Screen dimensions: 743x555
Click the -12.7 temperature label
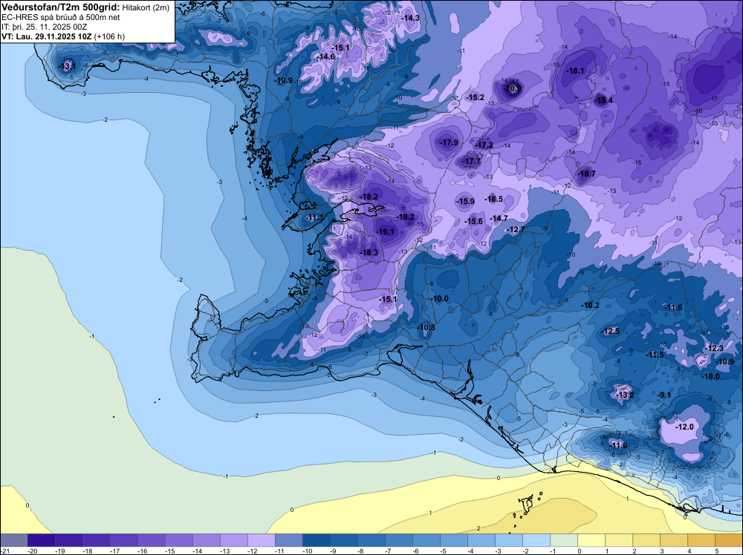(x=516, y=229)
